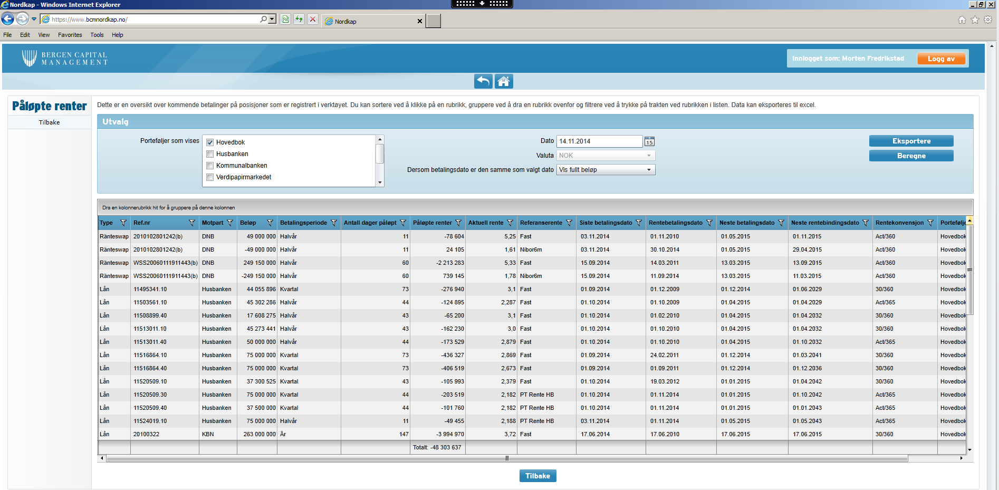Open the calendar date picker icon
Viewport: 999px width, 490px height.
click(649, 141)
